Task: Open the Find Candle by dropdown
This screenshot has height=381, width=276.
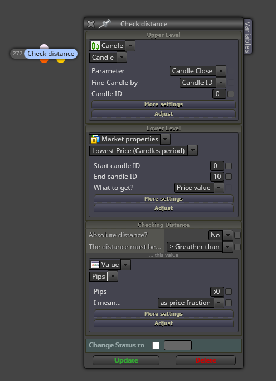Action: click(x=221, y=82)
